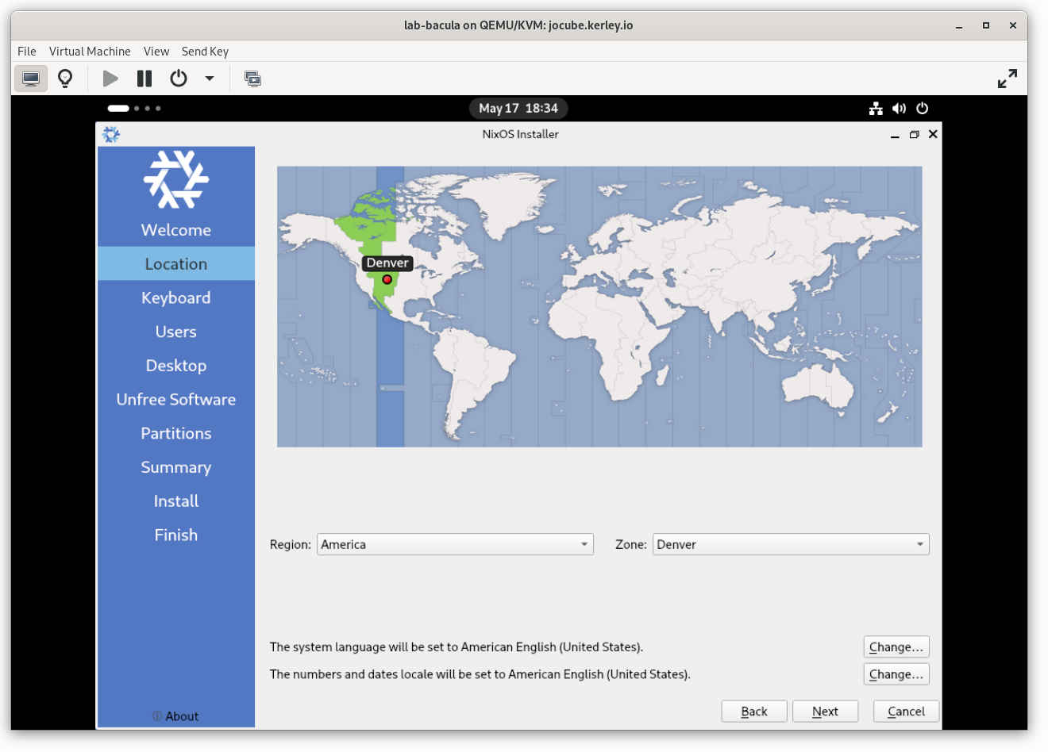The width and height of the screenshot is (1048, 752).
Task: Restore the NixOS Installer window size
Action: tap(914, 135)
